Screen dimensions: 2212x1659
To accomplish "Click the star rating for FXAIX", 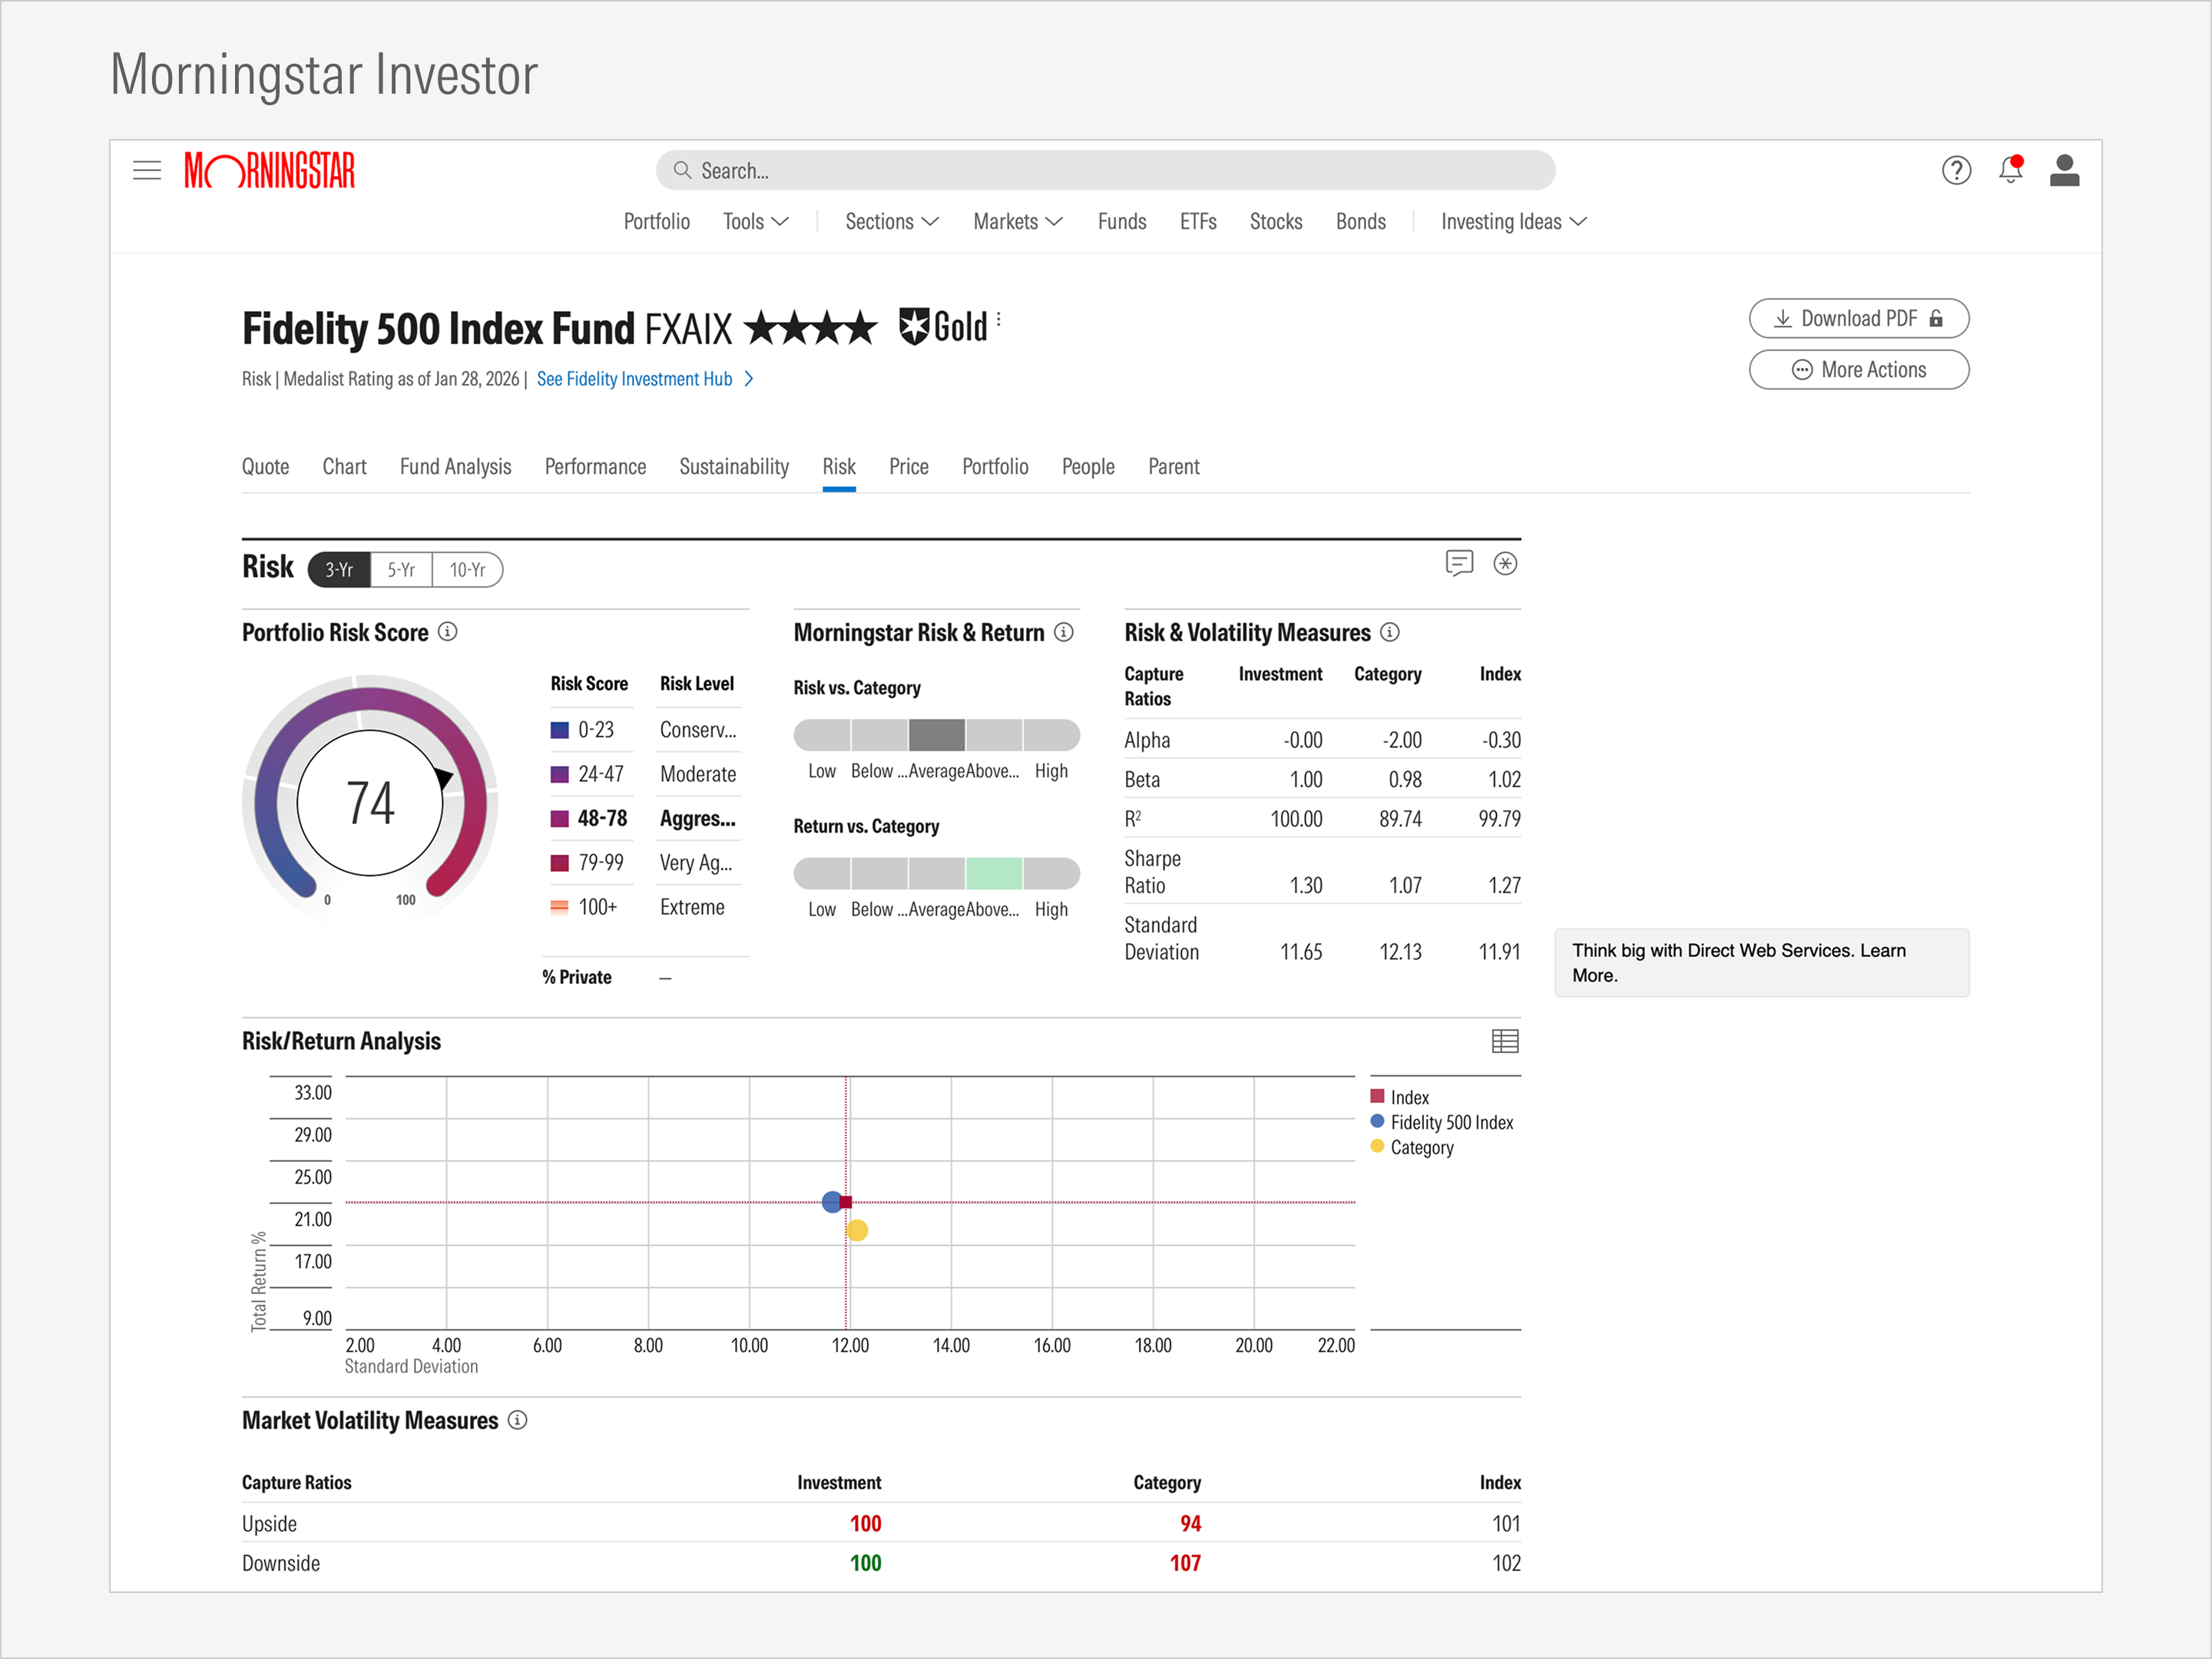I will tap(811, 328).
